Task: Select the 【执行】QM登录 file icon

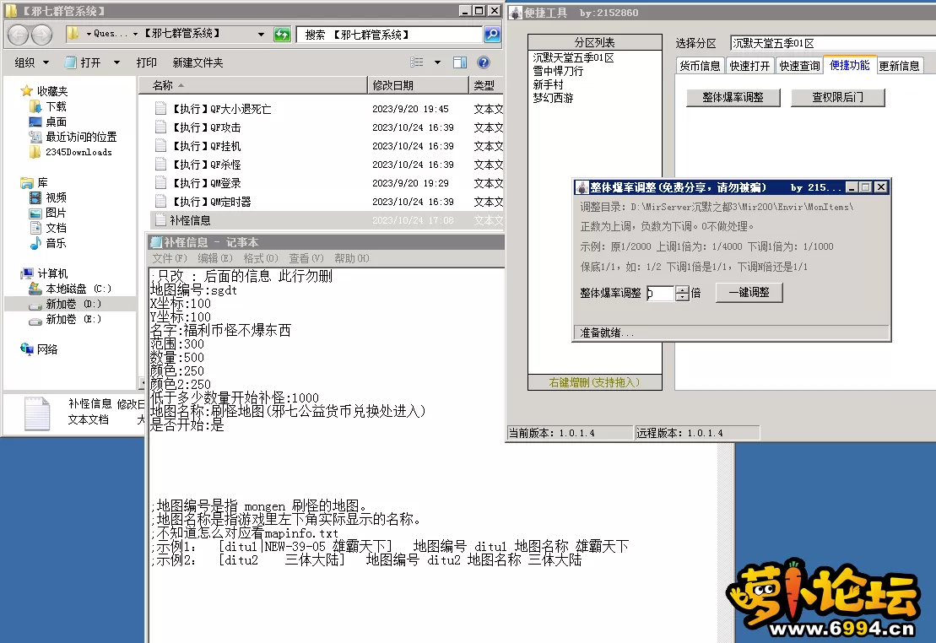Action: point(160,183)
